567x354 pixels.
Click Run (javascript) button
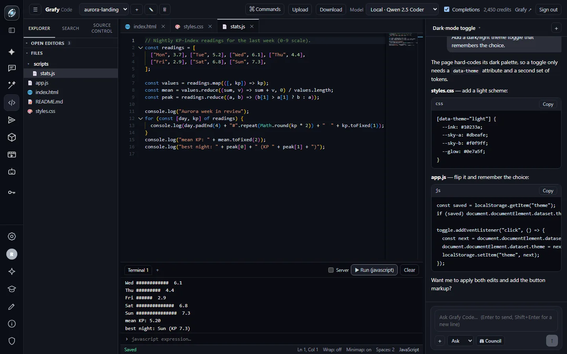coord(374,270)
